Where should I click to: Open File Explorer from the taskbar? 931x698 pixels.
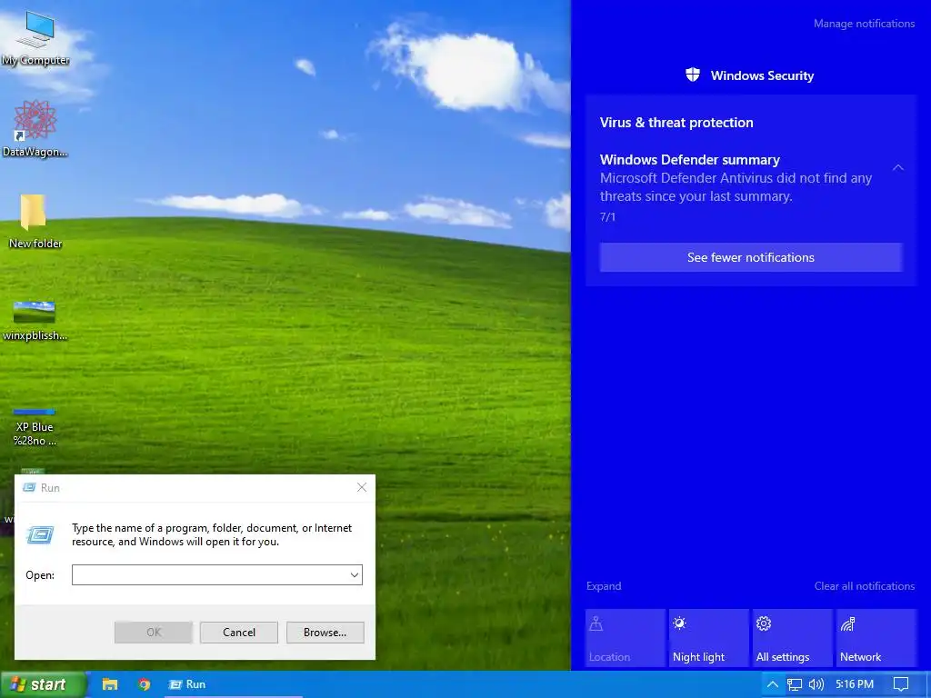coord(110,684)
